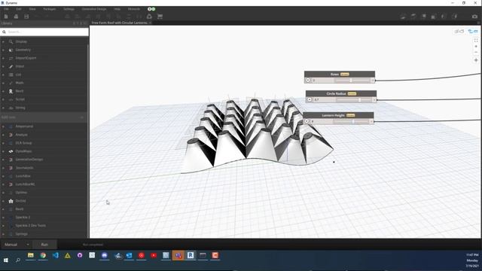Click the Springs package entry
The height and width of the screenshot is (271, 482).
[22, 234]
